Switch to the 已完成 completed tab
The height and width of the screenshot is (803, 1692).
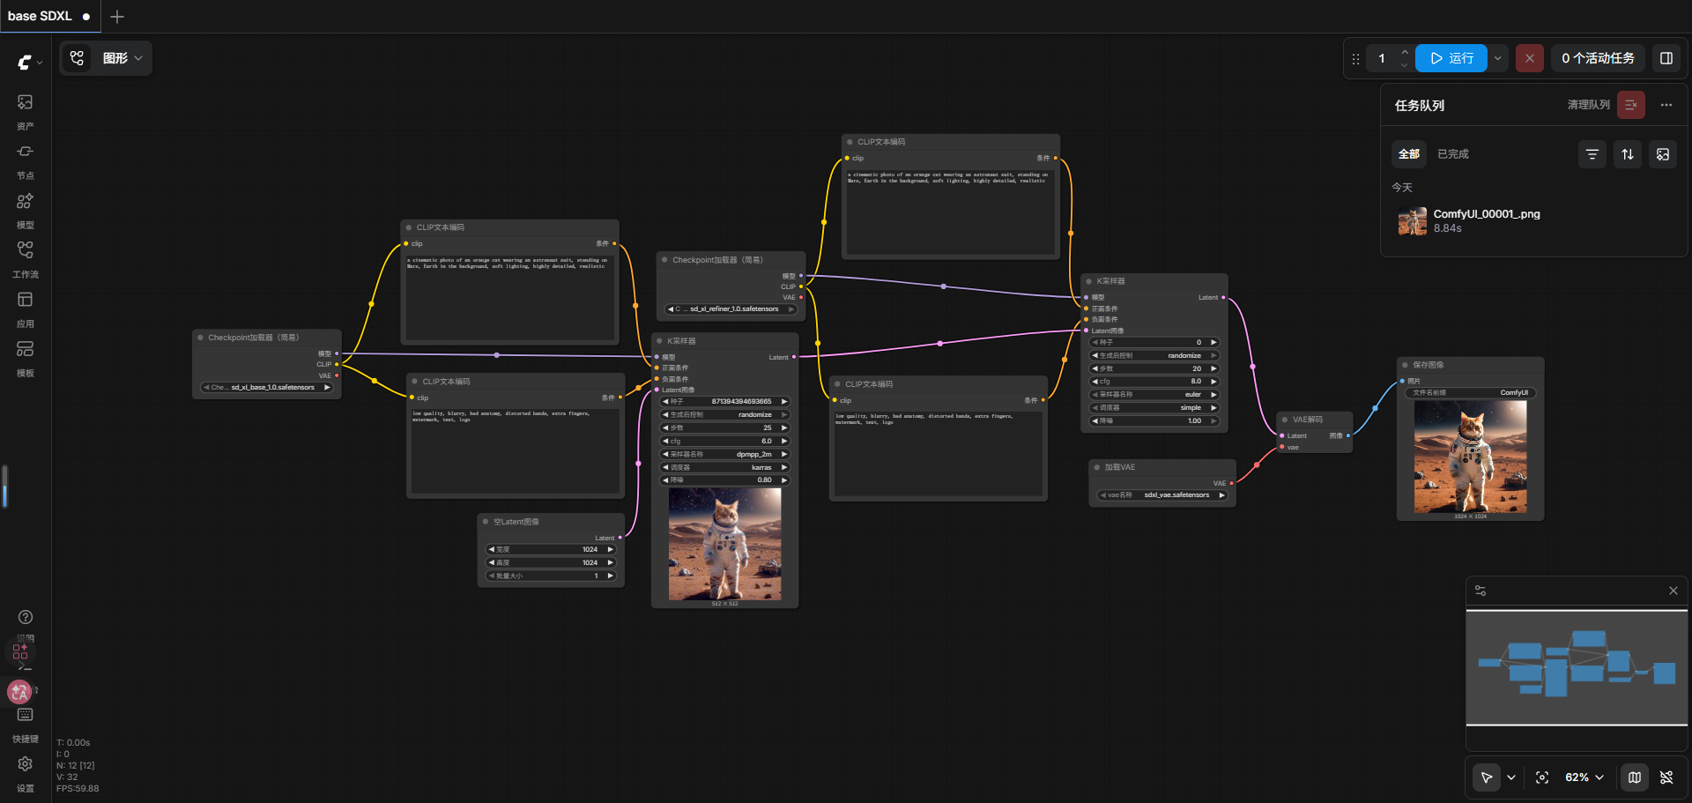point(1453,154)
